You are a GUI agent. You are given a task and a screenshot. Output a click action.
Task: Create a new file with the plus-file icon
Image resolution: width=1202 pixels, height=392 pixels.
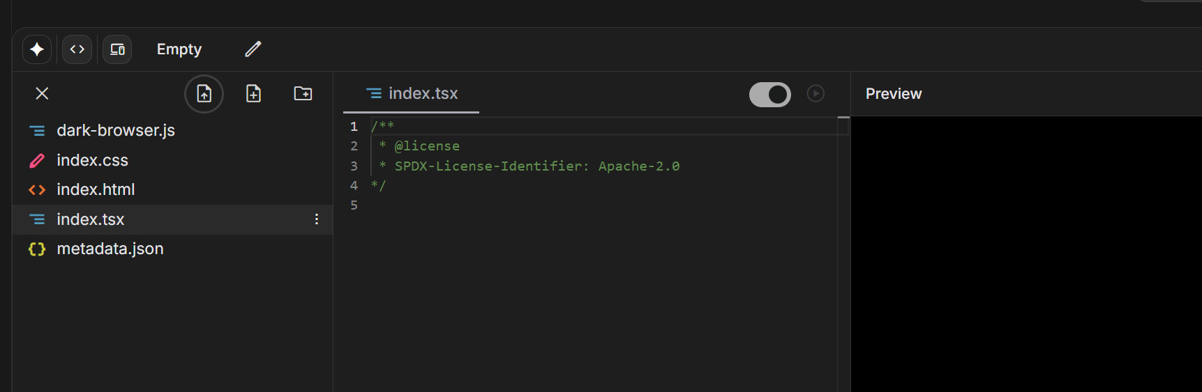(253, 93)
